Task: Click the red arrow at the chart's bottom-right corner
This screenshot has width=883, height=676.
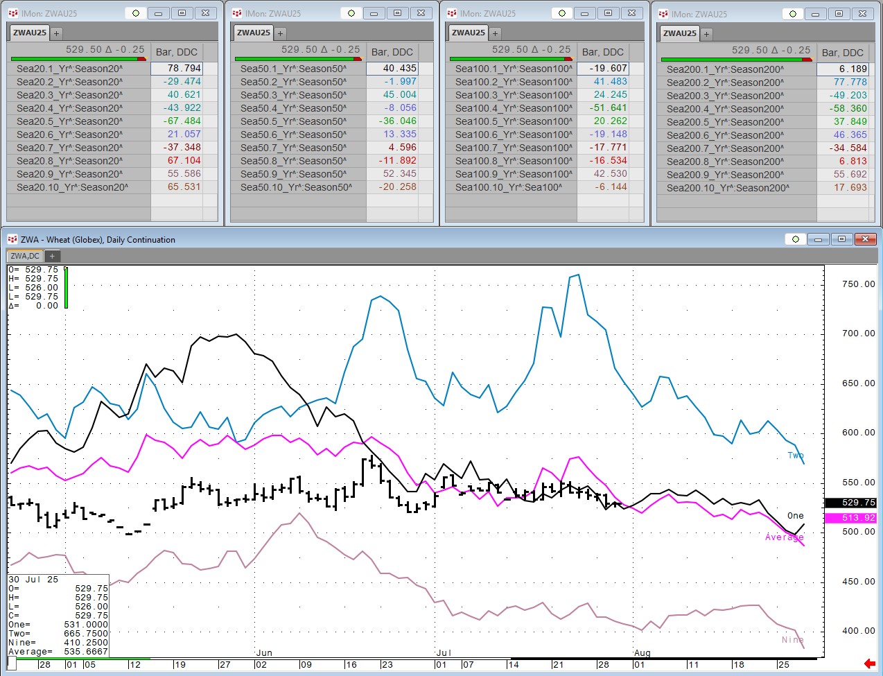Action: (870, 664)
